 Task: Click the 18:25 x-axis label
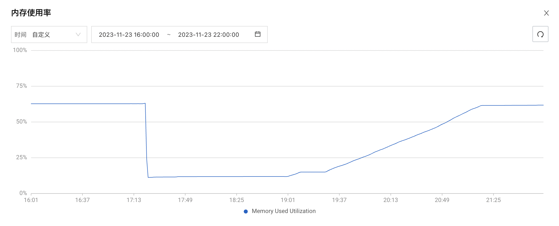click(x=237, y=200)
